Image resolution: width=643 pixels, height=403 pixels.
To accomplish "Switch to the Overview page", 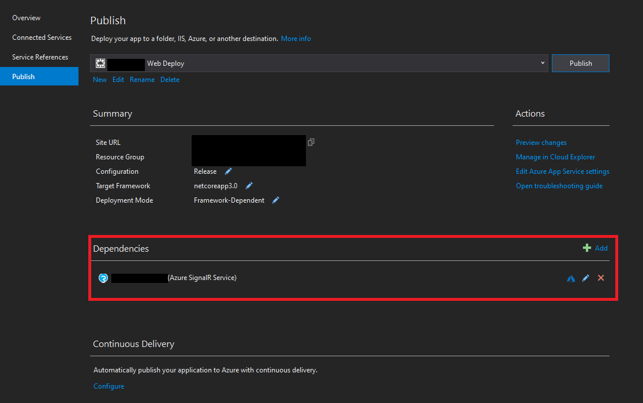I will click(26, 18).
